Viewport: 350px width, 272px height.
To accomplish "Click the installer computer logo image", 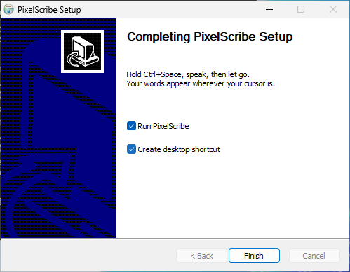I will pyautogui.click(x=82, y=51).
